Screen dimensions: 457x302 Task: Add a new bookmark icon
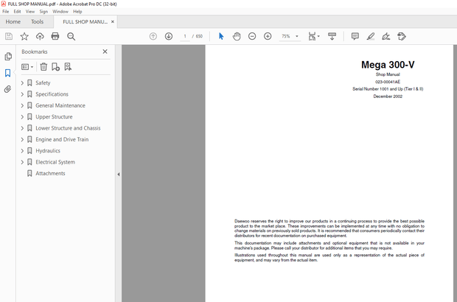pyautogui.click(x=56, y=67)
